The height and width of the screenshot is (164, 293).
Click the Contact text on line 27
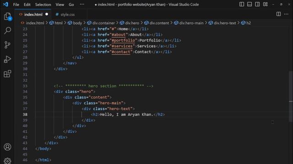pyautogui.click(x=143, y=52)
